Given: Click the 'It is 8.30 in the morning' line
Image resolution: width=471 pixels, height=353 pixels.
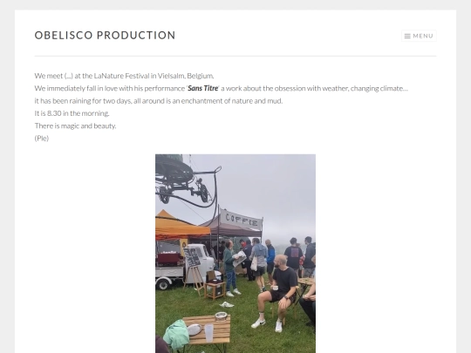Looking at the screenshot, I should tap(72, 113).
